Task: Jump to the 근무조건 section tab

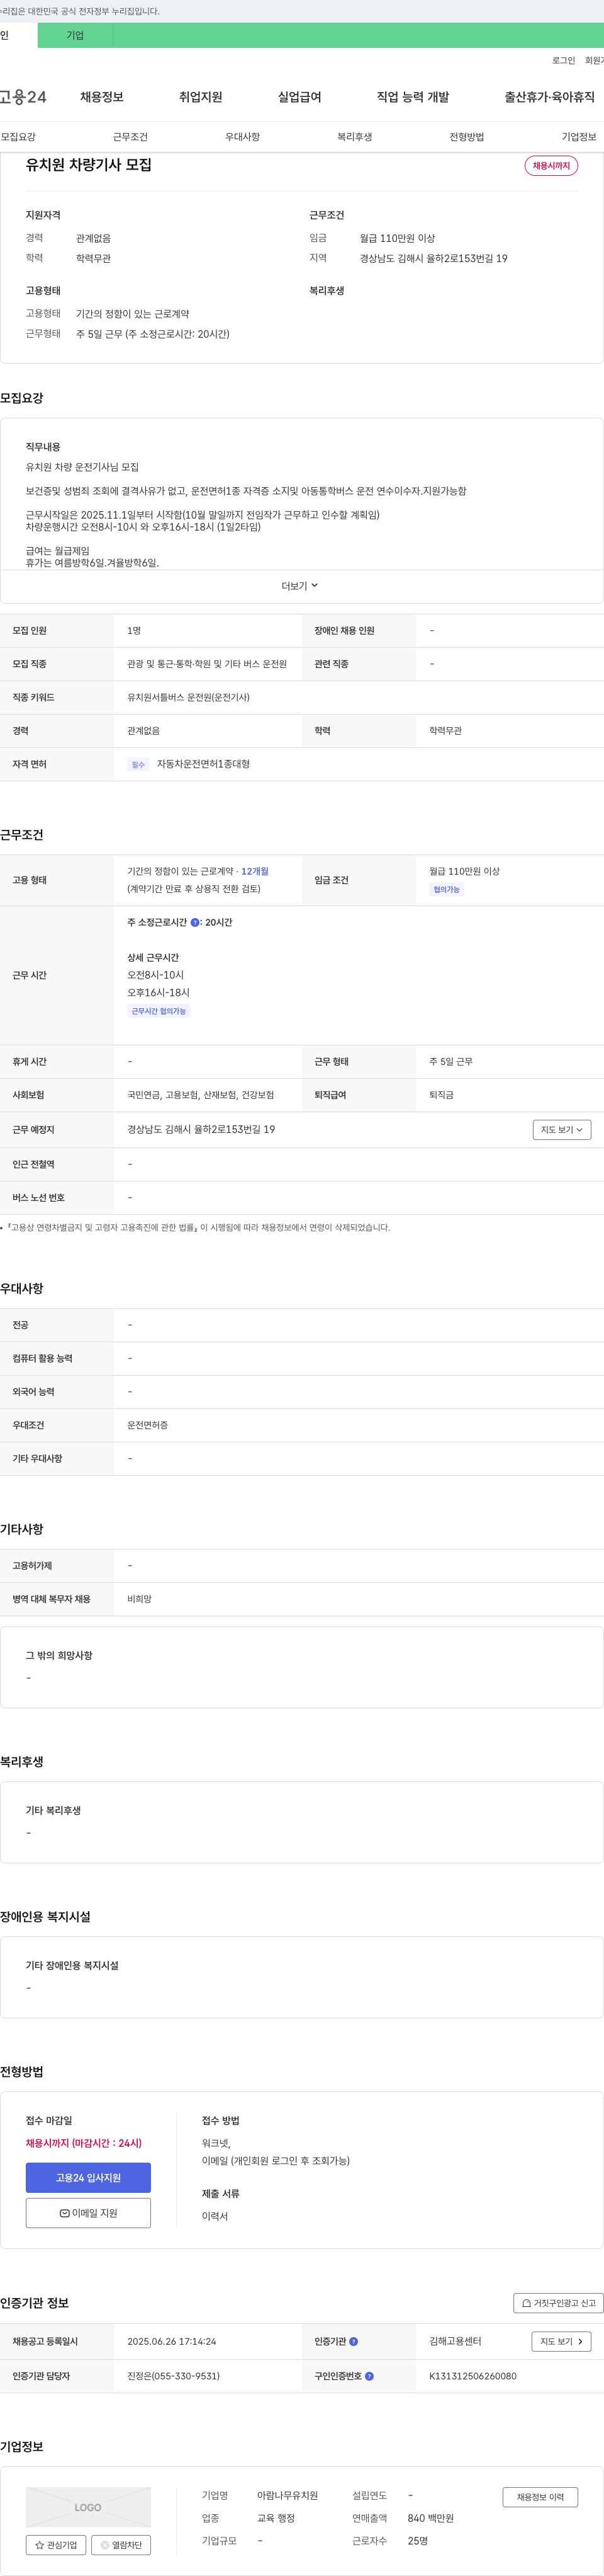Action: [x=130, y=137]
